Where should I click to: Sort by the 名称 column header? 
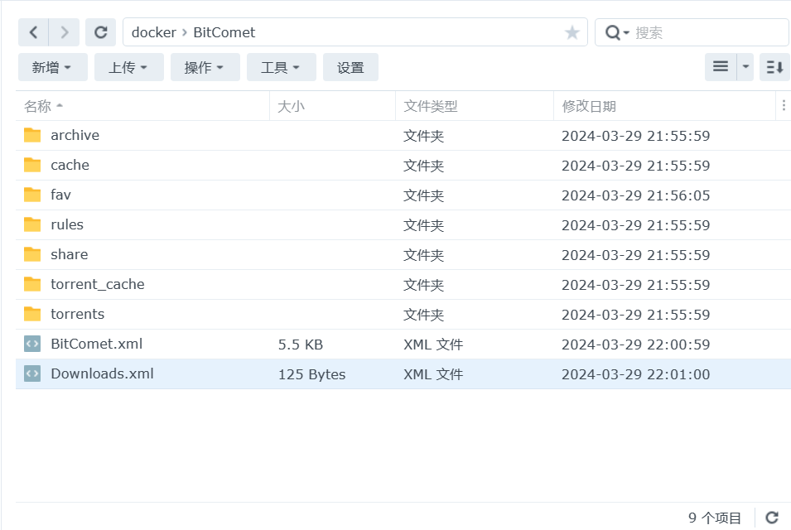(x=142, y=106)
